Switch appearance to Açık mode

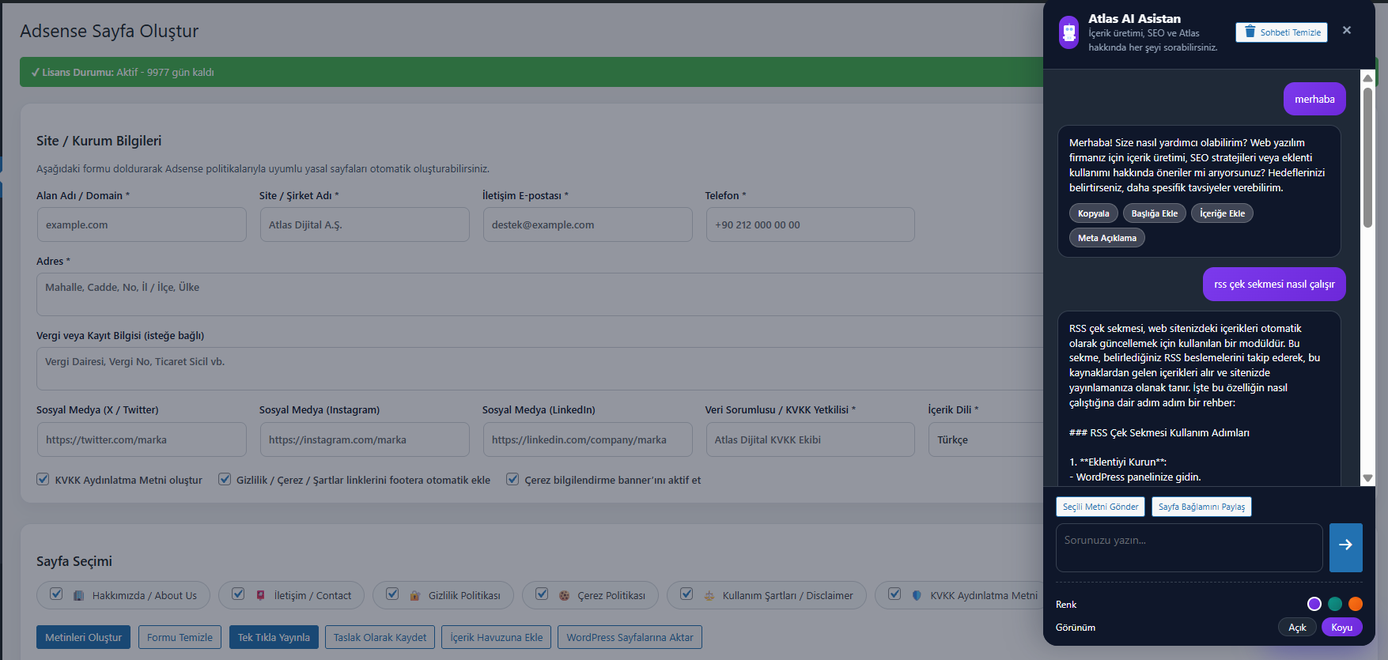tap(1297, 627)
